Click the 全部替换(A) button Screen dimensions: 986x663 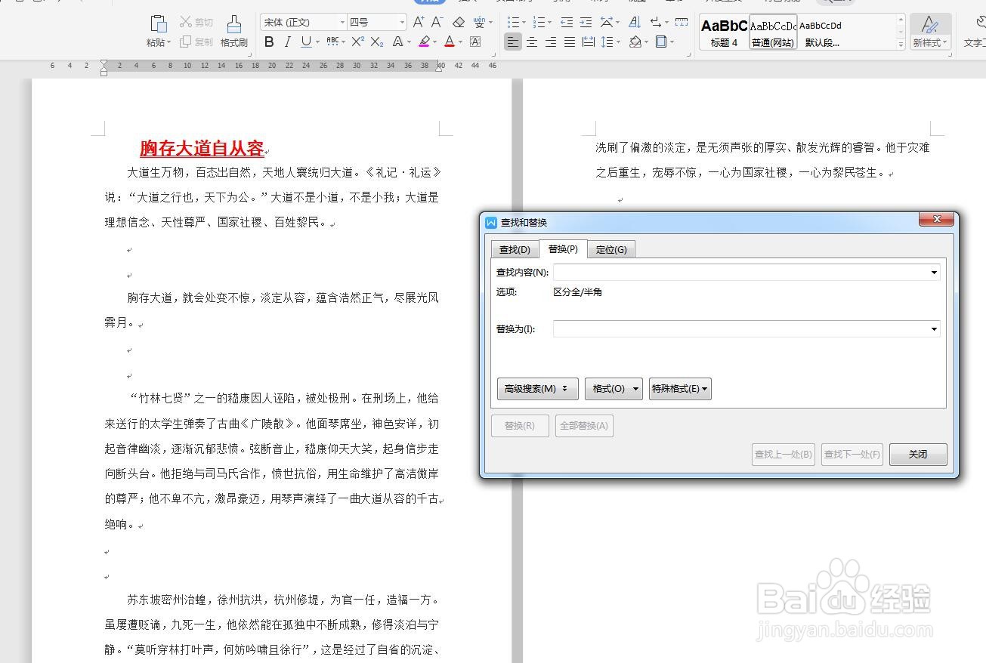click(584, 426)
